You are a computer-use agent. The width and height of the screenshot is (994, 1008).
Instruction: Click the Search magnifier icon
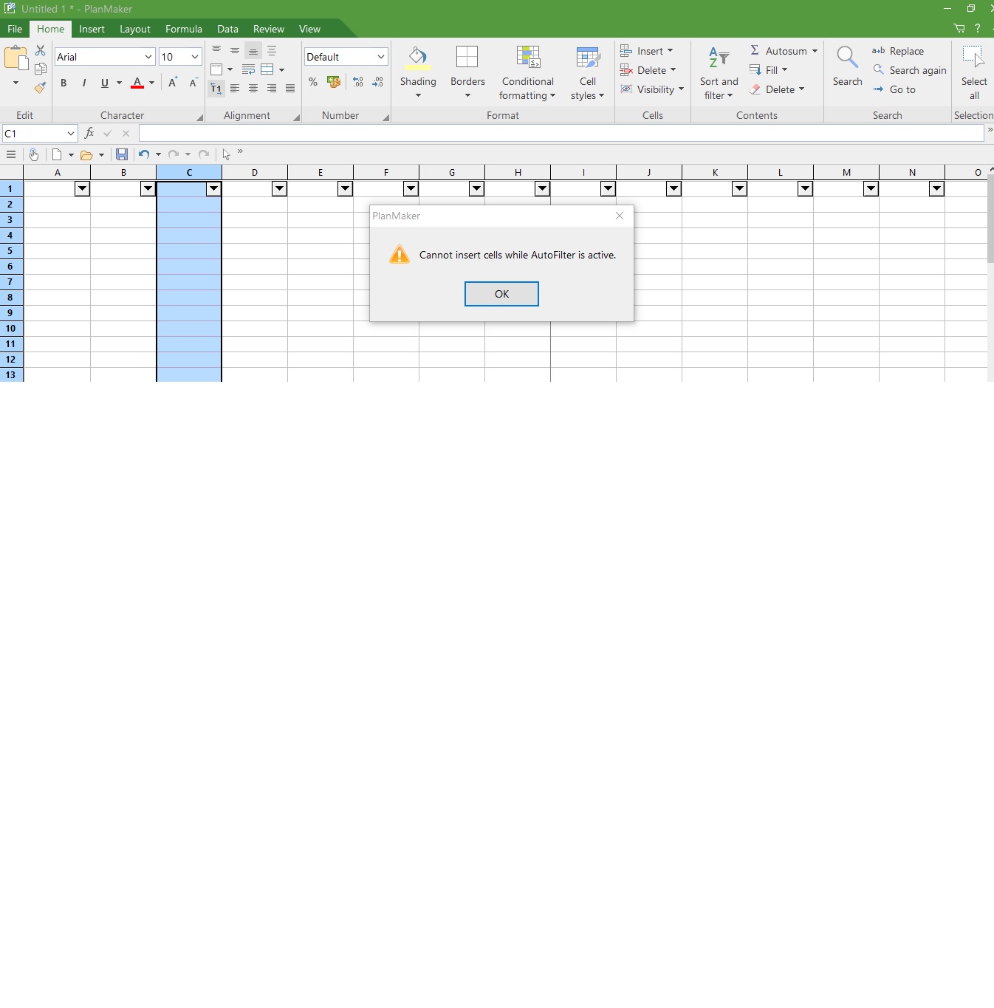(846, 58)
